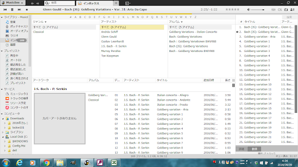This screenshot has width=298, height=167.
Task: Skip to the previous track
Action: click(x=5, y=9)
